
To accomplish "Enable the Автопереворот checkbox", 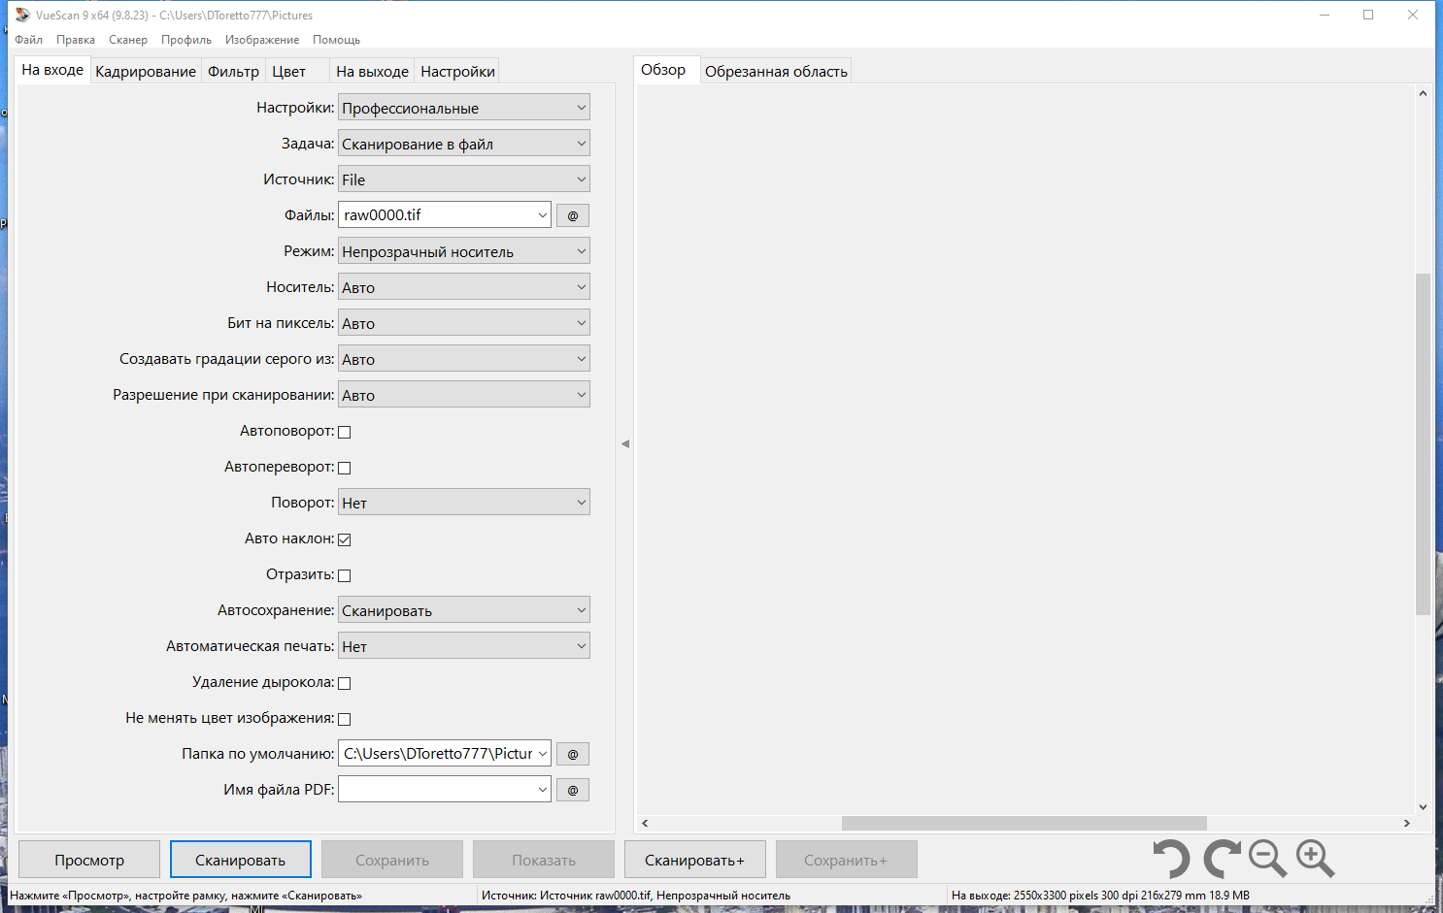I will click(344, 468).
